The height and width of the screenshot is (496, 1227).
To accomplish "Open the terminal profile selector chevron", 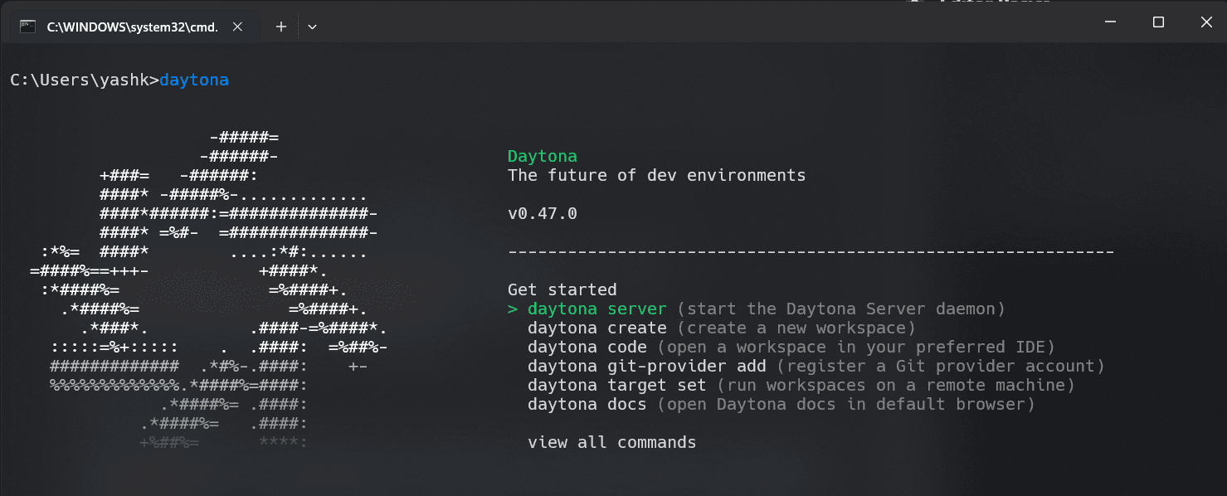I will [x=312, y=26].
